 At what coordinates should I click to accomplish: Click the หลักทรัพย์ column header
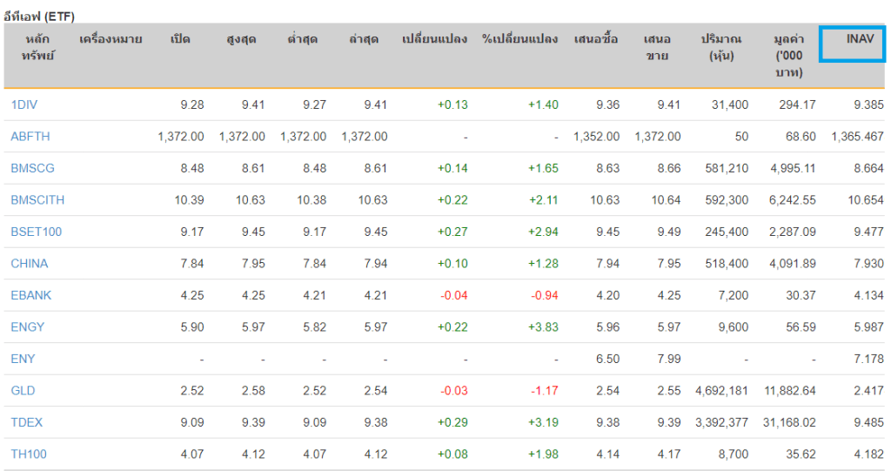pyautogui.click(x=38, y=47)
